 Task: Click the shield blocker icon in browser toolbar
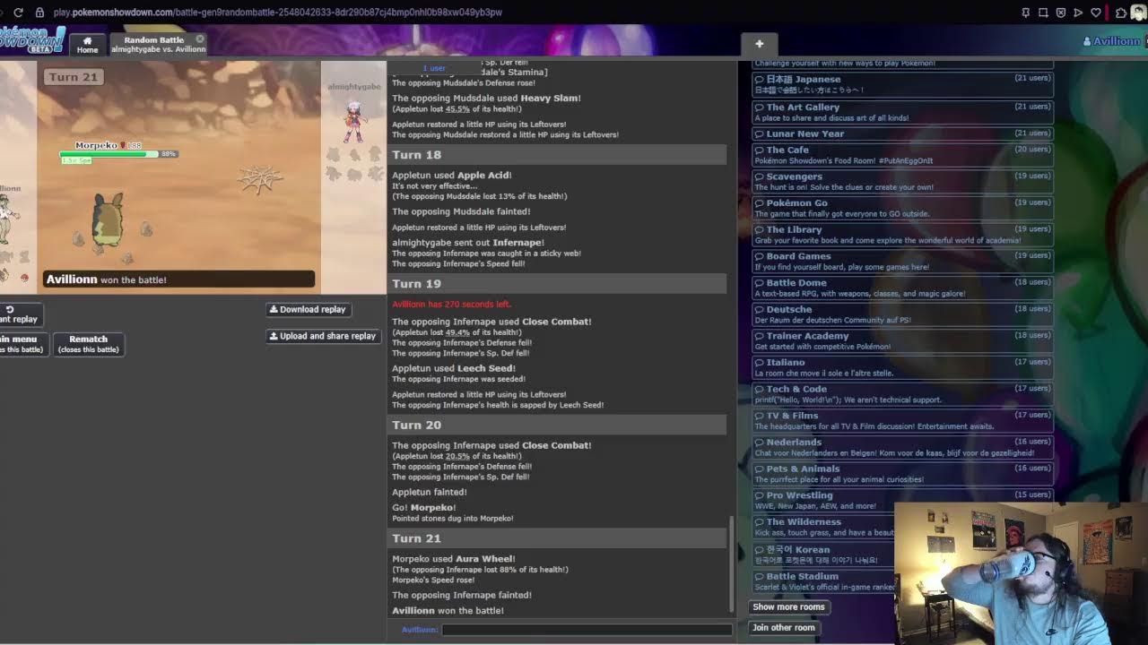[1060, 13]
